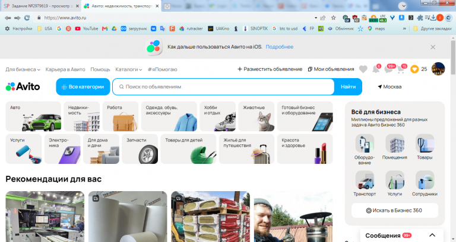Show hidden bookmarks overflow chevron

404,28
